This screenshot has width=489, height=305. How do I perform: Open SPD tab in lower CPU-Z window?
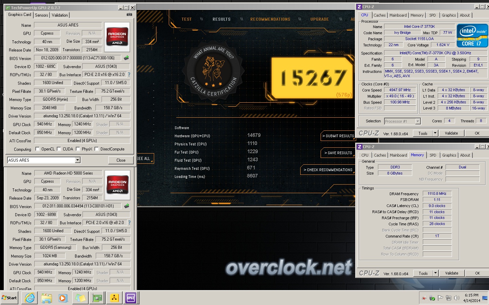pos(433,155)
